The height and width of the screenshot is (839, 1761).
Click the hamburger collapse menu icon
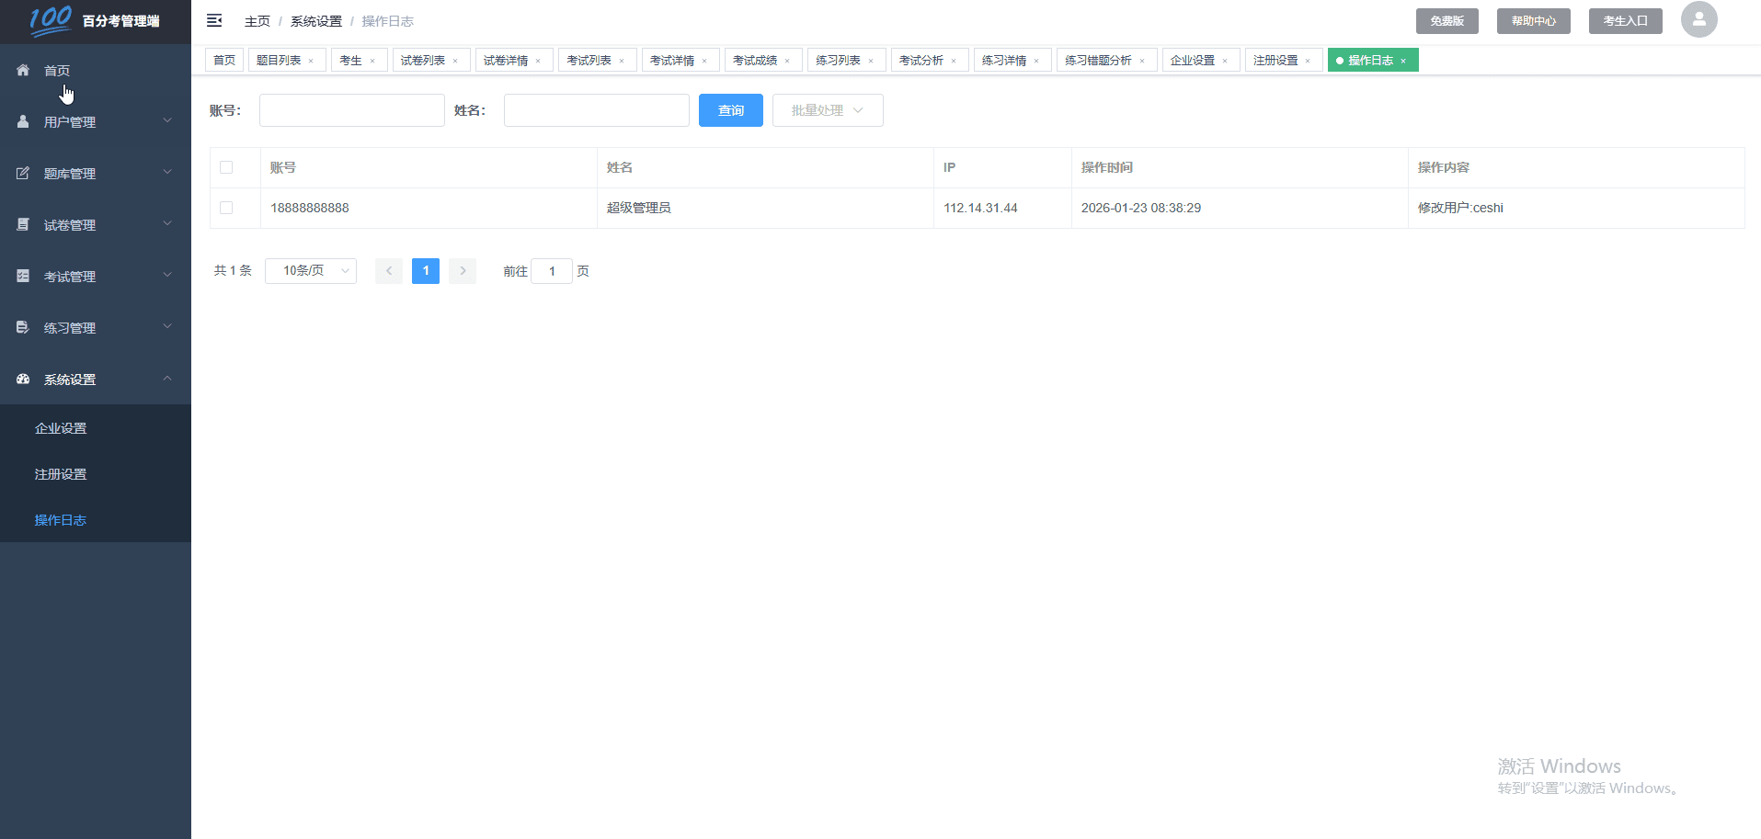click(x=214, y=20)
